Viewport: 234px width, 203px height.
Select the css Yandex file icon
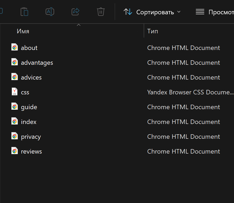point(15,92)
